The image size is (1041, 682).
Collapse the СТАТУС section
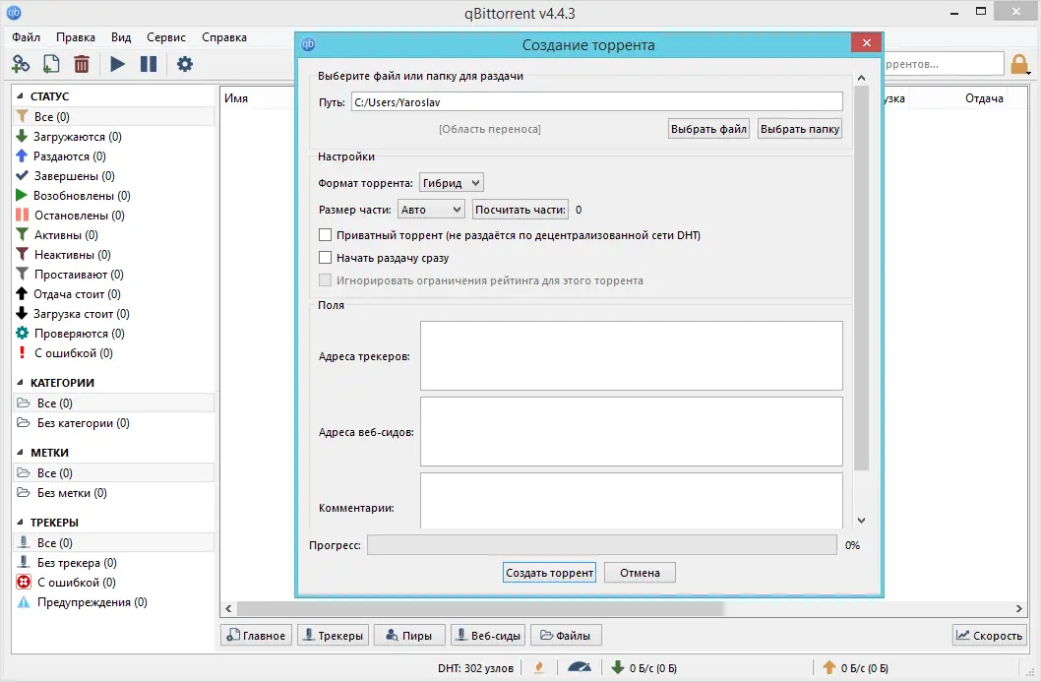click(20, 96)
